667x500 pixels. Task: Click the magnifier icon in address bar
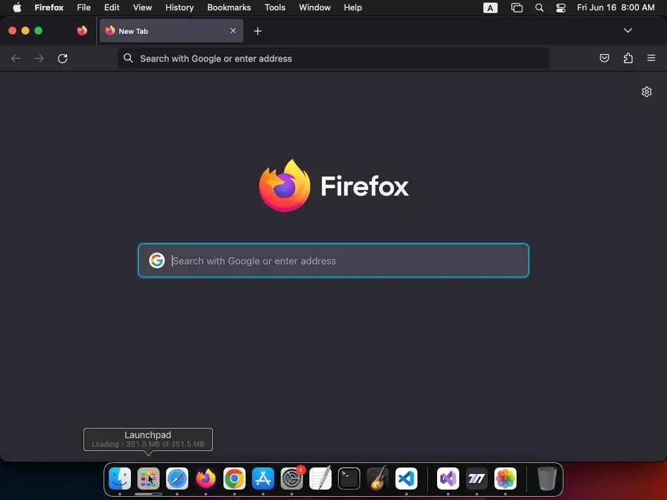pyautogui.click(x=128, y=58)
